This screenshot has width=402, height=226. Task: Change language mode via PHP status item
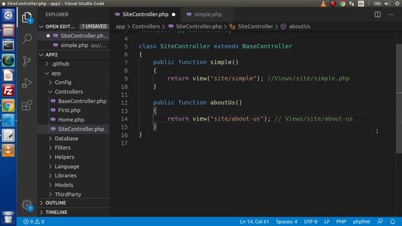pos(341,222)
